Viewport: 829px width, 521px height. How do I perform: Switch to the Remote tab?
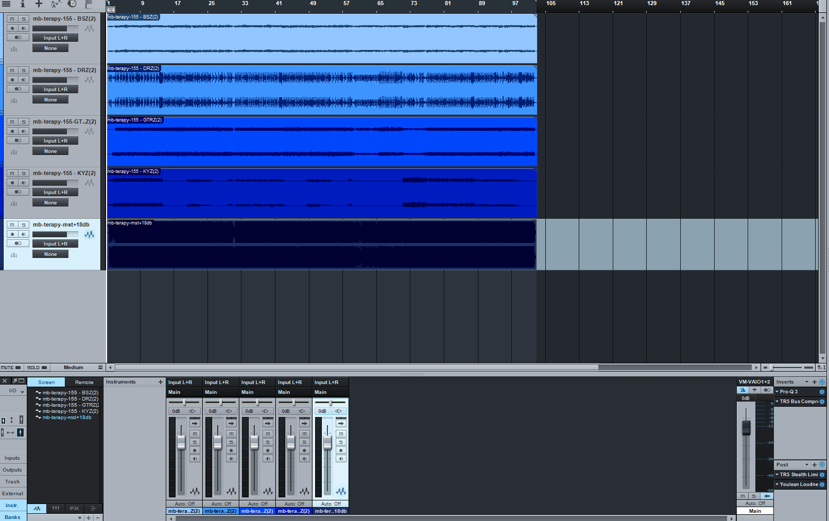(84, 383)
